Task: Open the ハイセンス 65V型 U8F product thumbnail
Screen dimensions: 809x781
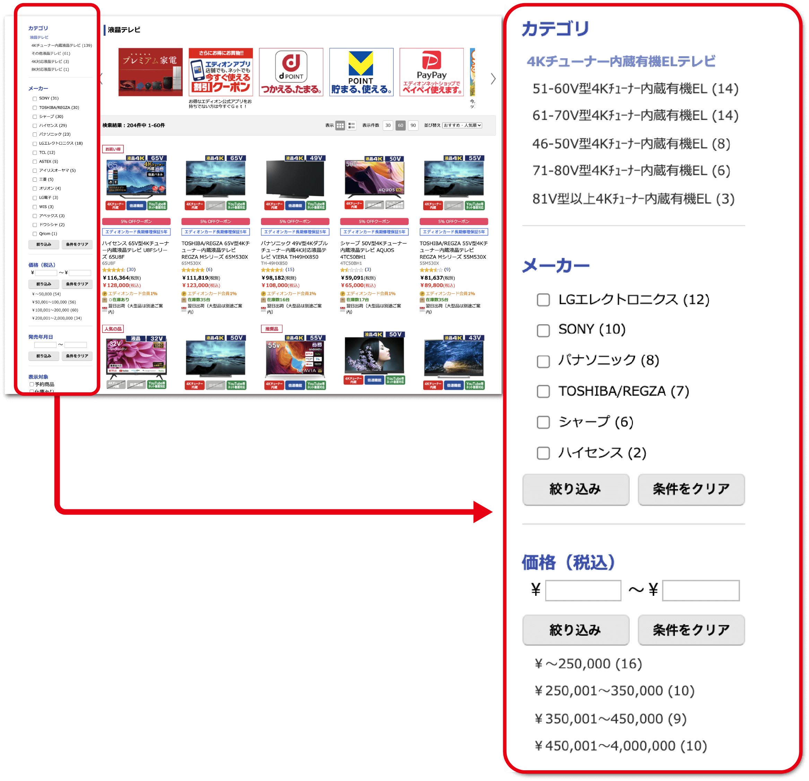Action: 136,178
